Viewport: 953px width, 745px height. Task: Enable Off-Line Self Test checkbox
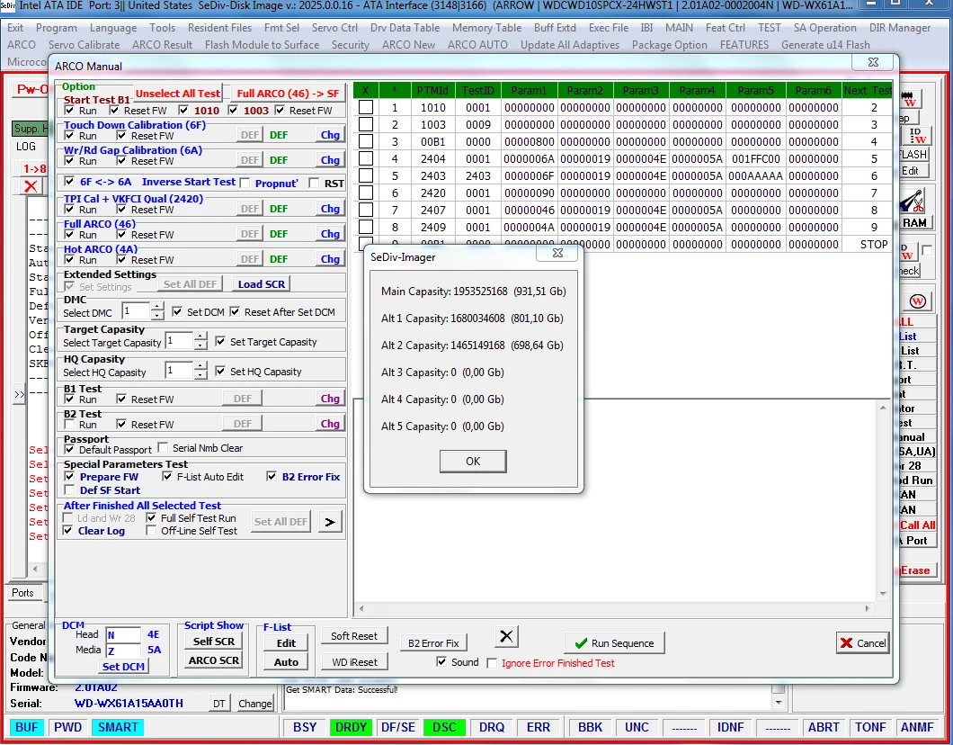(151, 530)
